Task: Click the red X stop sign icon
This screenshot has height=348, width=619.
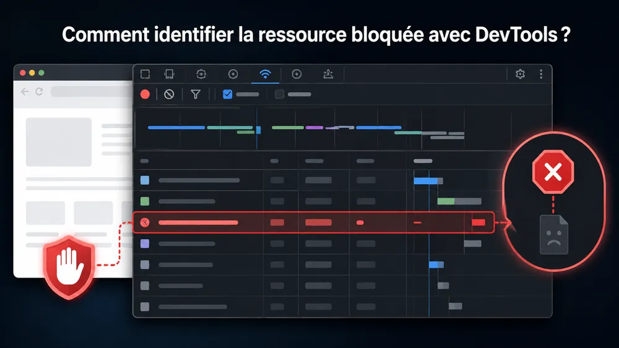Action: coord(553,172)
